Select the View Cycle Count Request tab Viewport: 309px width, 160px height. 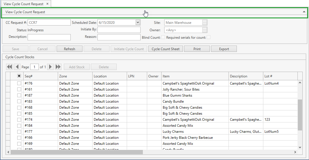pos(24,4)
